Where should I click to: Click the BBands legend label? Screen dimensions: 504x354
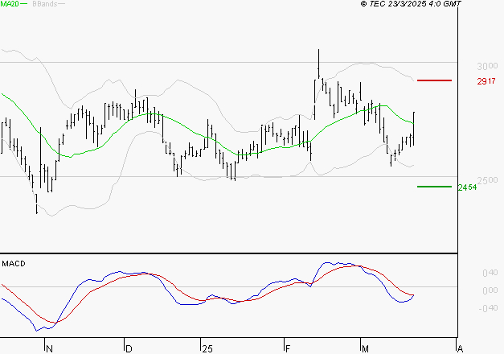[45, 4]
